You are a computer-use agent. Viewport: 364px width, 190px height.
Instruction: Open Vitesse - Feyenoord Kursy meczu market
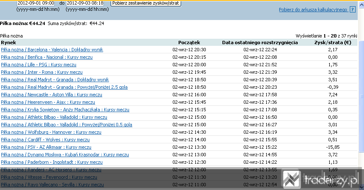pyautogui.click(x=49, y=177)
